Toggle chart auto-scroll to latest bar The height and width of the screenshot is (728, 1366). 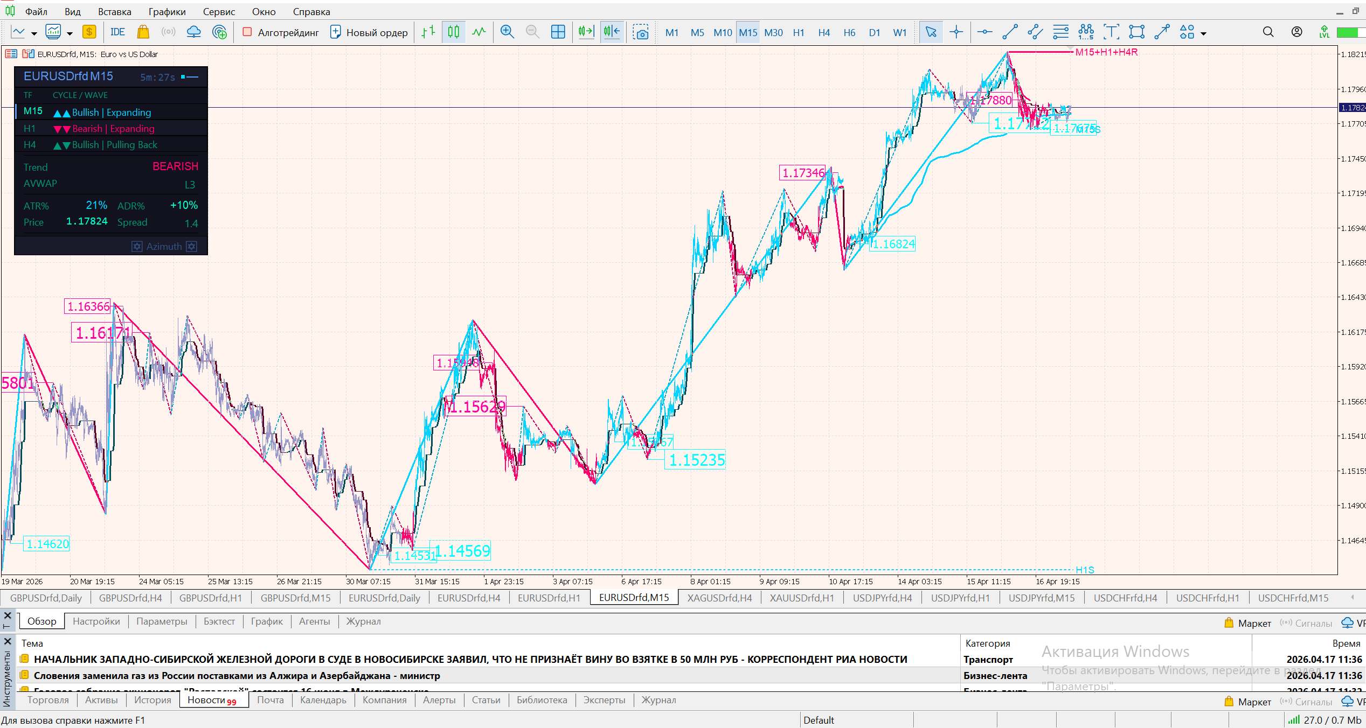tap(586, 32)
